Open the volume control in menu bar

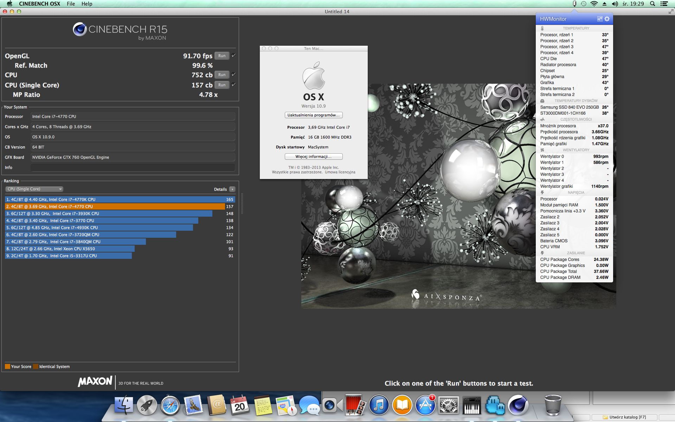tap(615, 4)
